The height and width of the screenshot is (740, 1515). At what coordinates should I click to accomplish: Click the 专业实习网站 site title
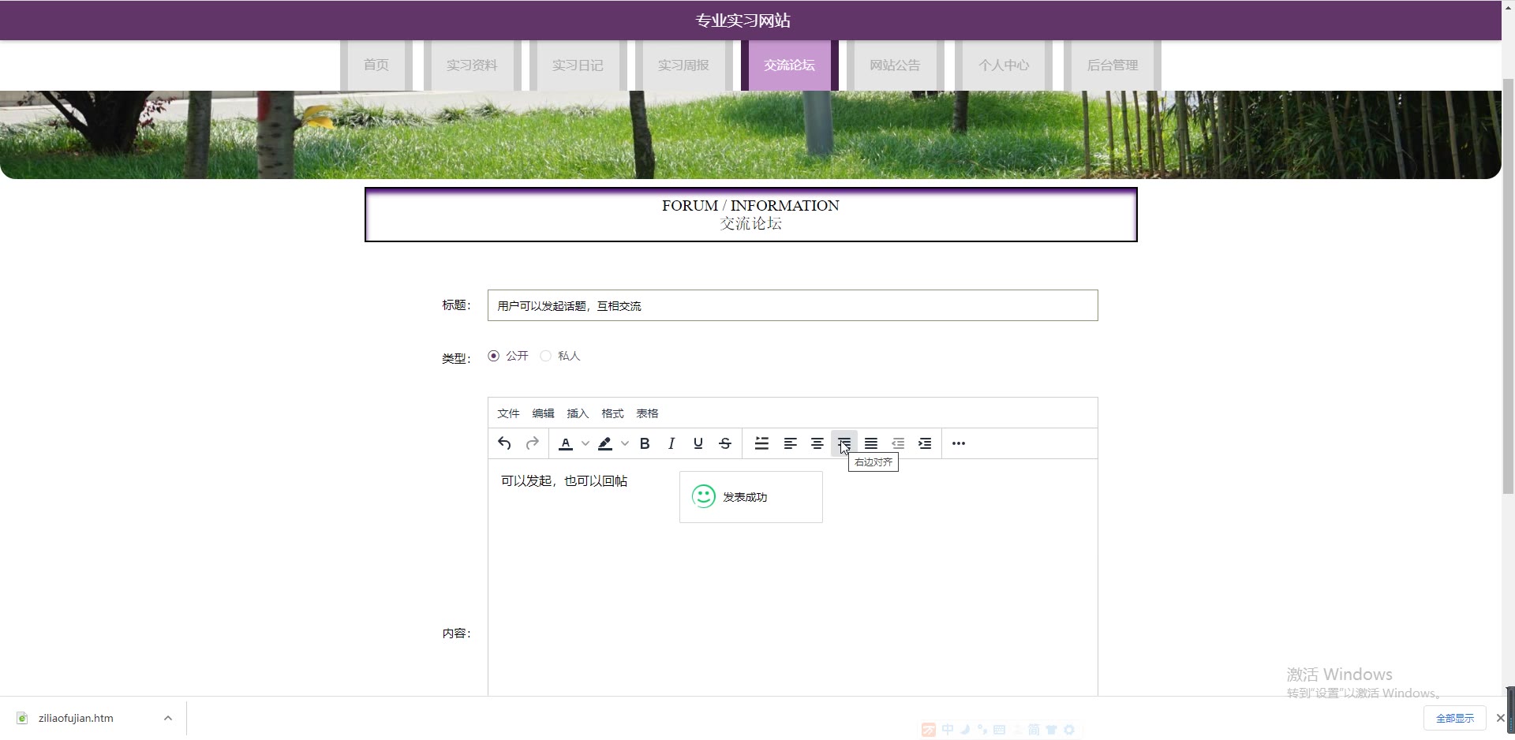743,21
